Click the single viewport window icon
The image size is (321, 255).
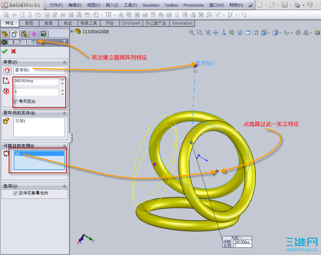click(x=248, y=33)
